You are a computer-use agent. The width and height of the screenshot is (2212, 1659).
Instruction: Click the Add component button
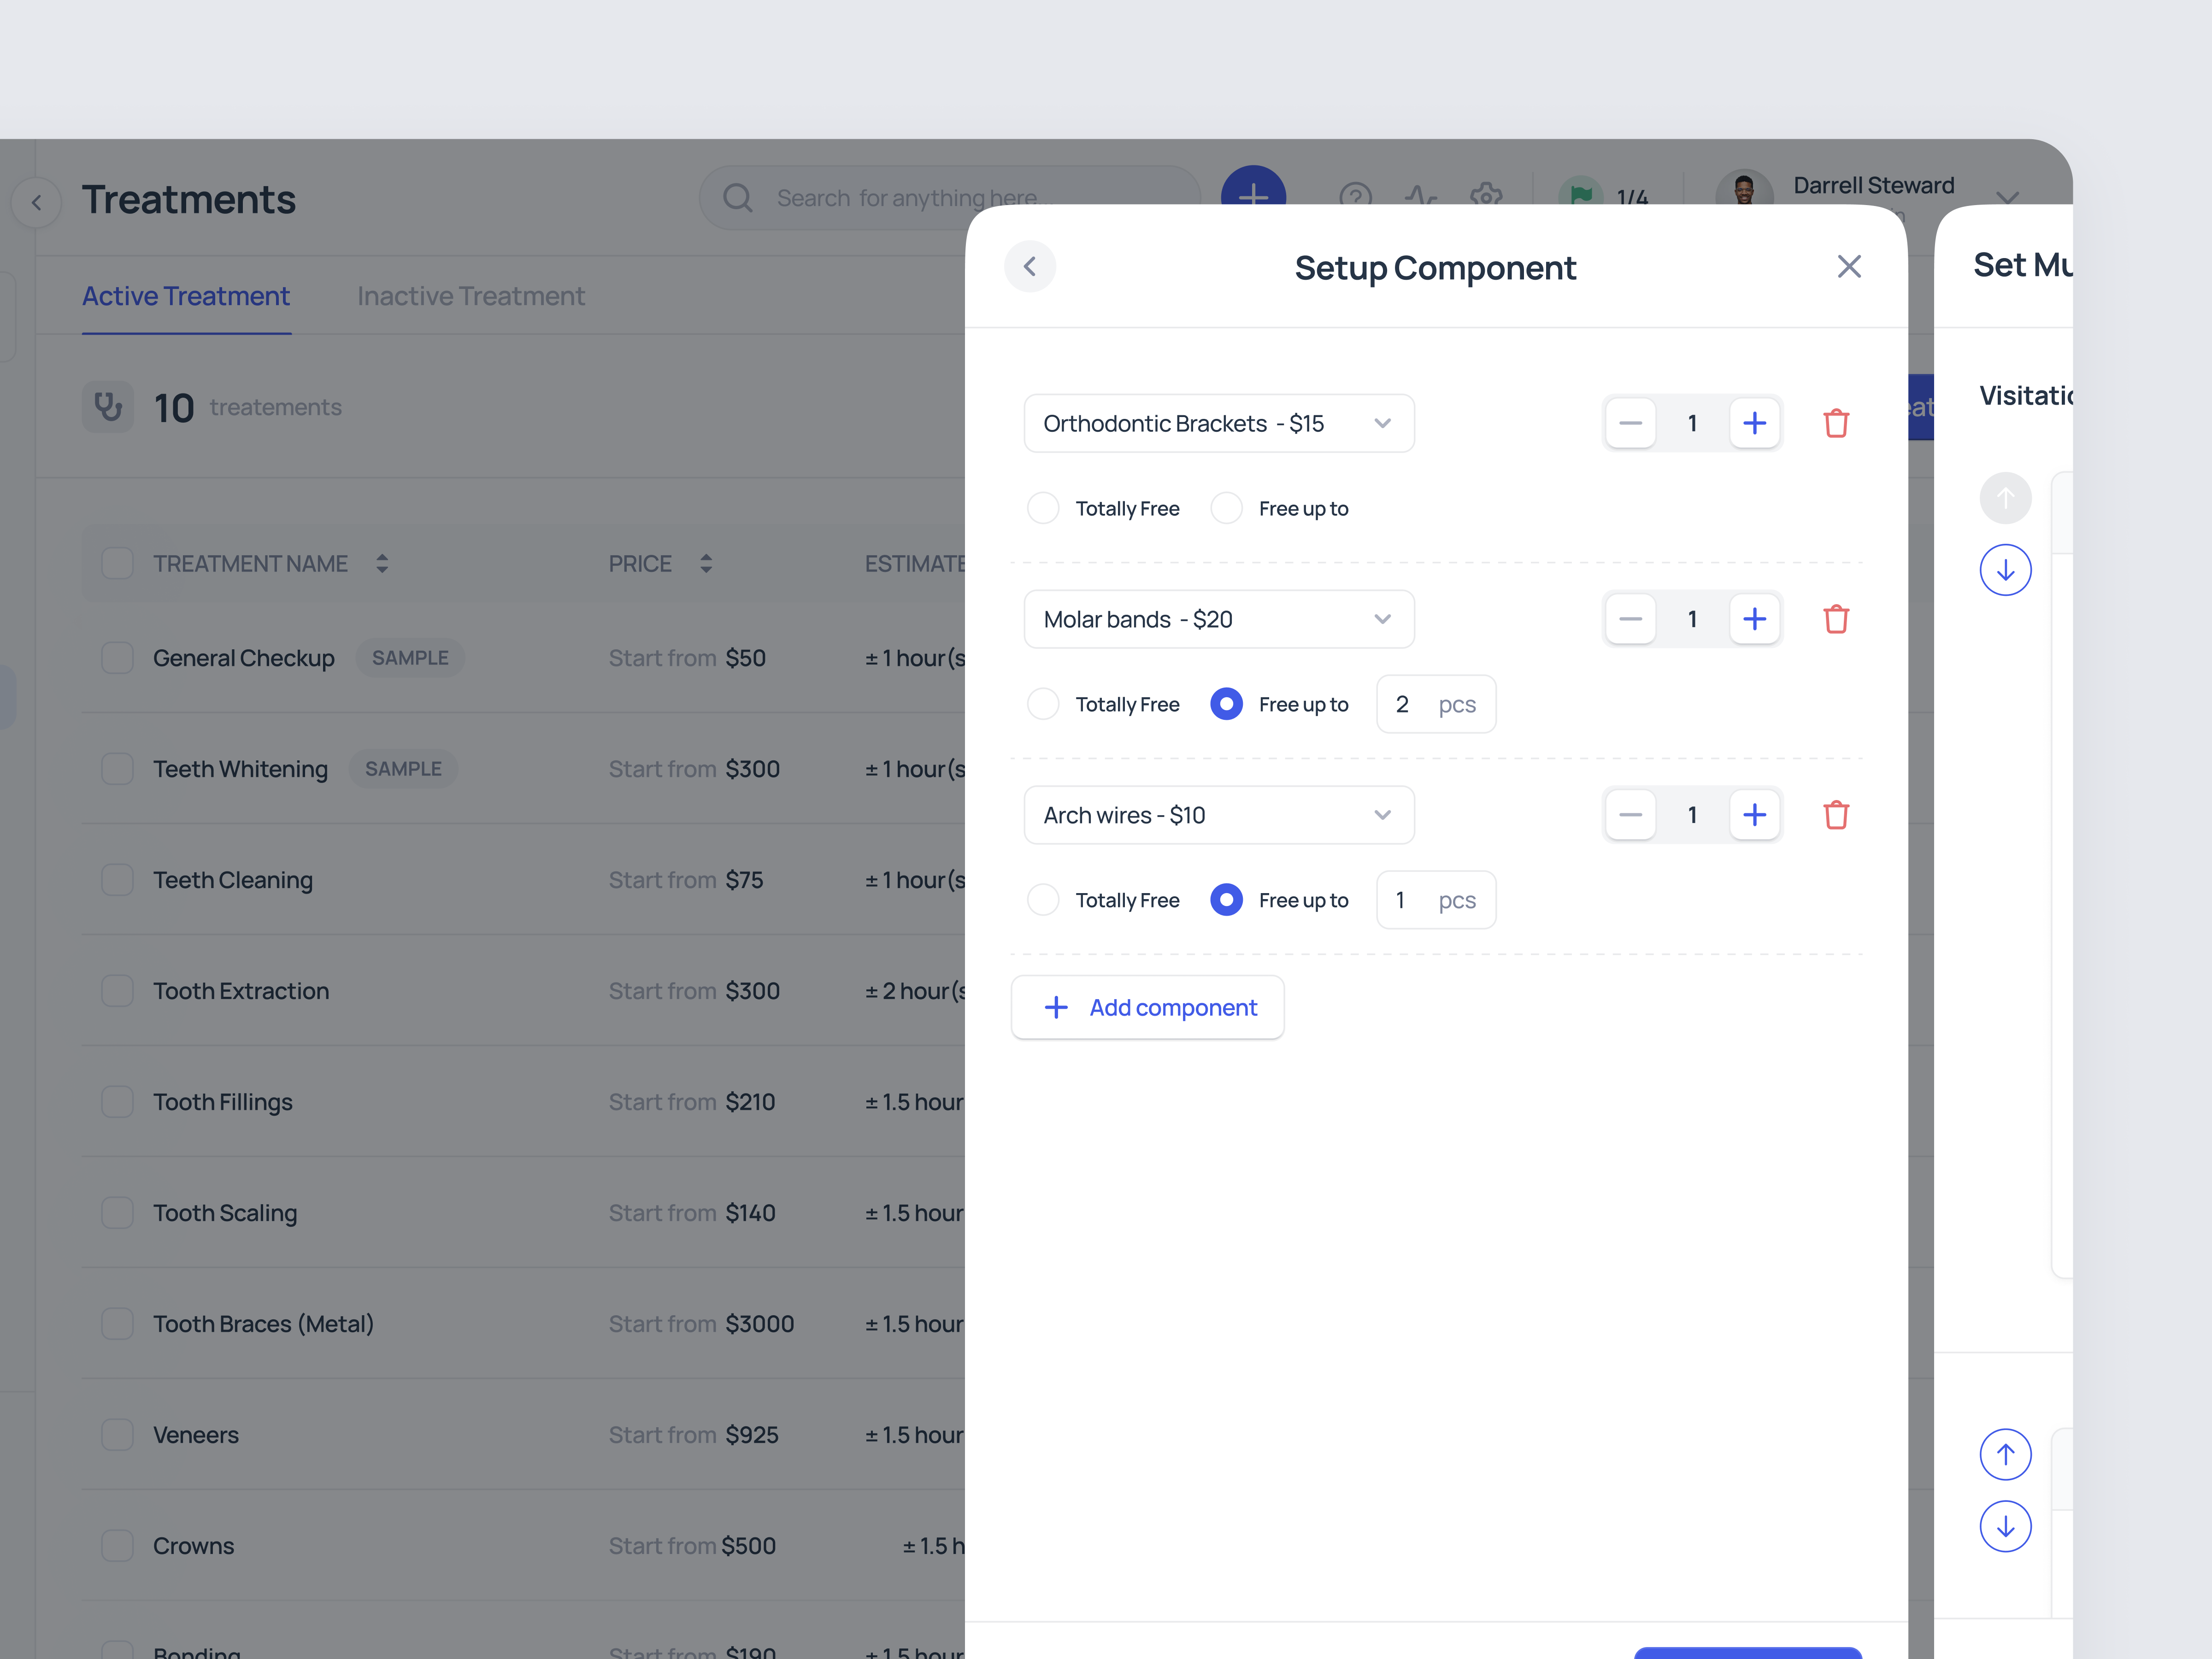pyautogui.click(x=1147, y=1007)
